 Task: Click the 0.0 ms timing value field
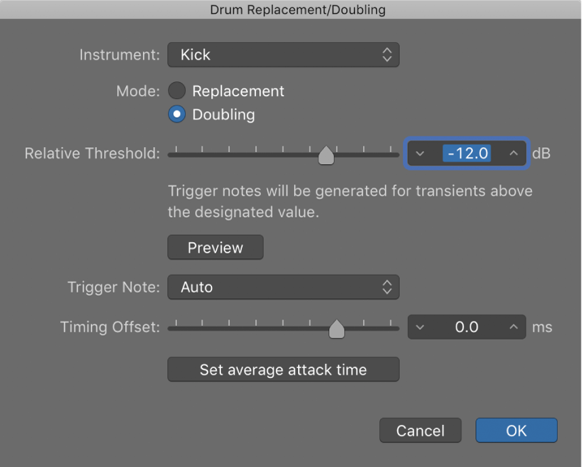pos(466,327)
